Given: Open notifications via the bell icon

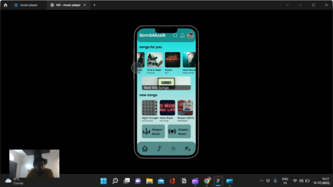Looking at the screenshot, I should (x=183, y=35).
